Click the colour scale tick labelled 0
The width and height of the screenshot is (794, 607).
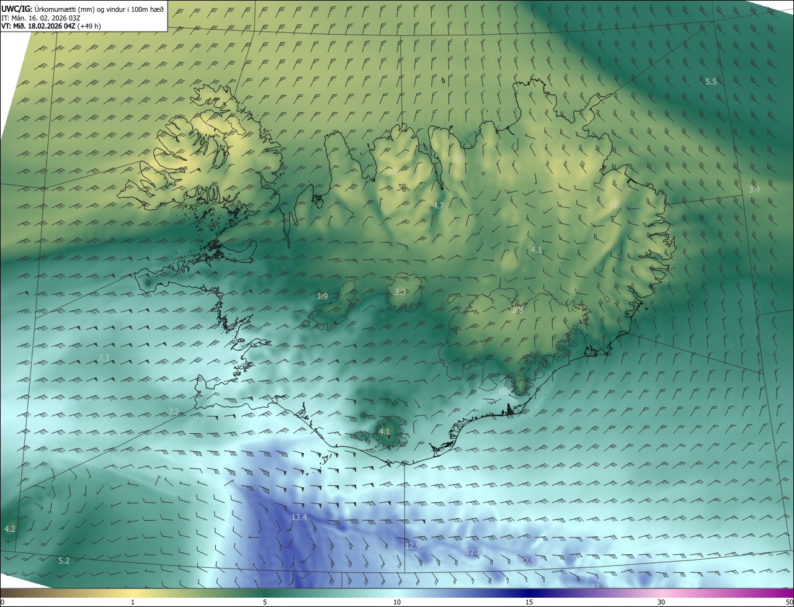click(2, 602)
